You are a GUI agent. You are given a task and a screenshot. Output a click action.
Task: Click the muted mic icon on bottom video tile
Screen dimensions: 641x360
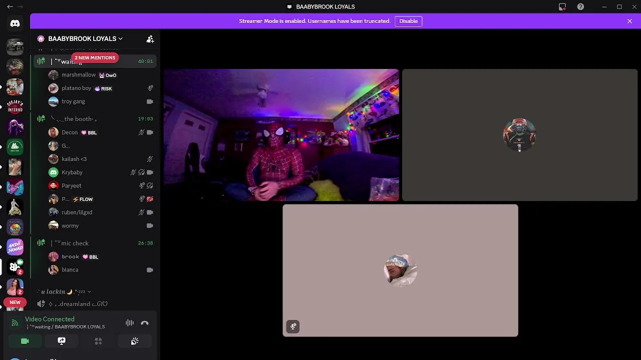click(293, 326)
